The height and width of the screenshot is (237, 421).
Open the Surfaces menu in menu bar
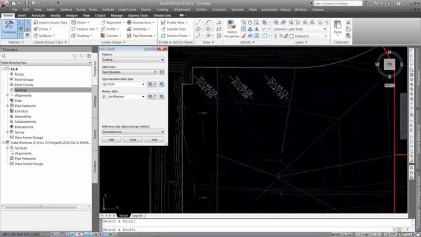(x=108, y=9)
